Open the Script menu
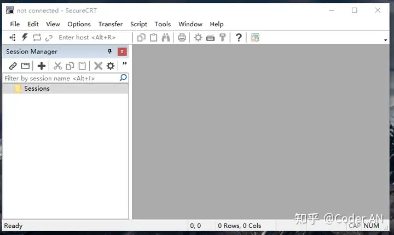The width and height of the screenshot is (394, 235). coord(138,24)
